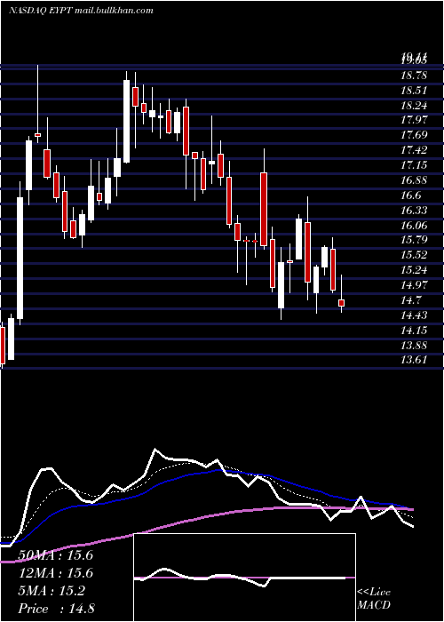Viewport: 444px width, 622px height.
Task: Click the Price : 14.8 readout
Action: tap(56, 609)
